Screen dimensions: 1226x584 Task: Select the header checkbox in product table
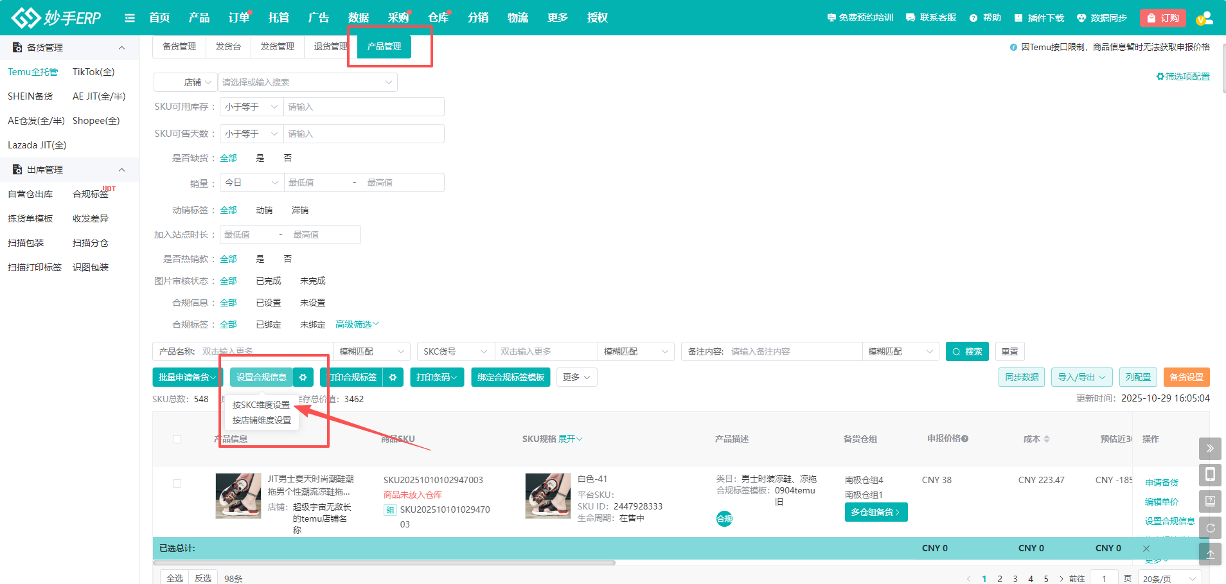tap(177, 439)
